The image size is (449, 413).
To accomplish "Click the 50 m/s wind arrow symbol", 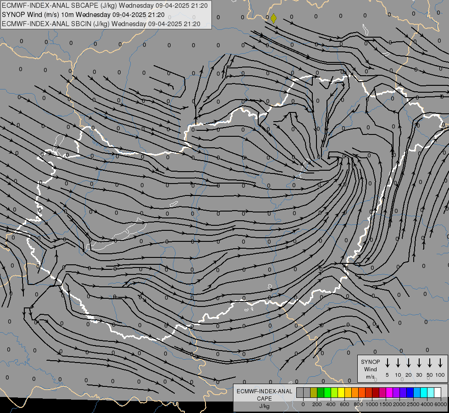I will [x=430, y=363].
